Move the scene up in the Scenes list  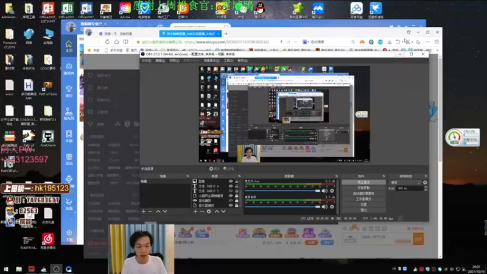[x=158, y=211]
